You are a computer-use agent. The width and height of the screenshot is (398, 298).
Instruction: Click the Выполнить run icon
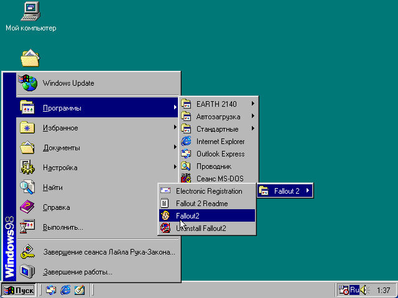pos(27,227)
